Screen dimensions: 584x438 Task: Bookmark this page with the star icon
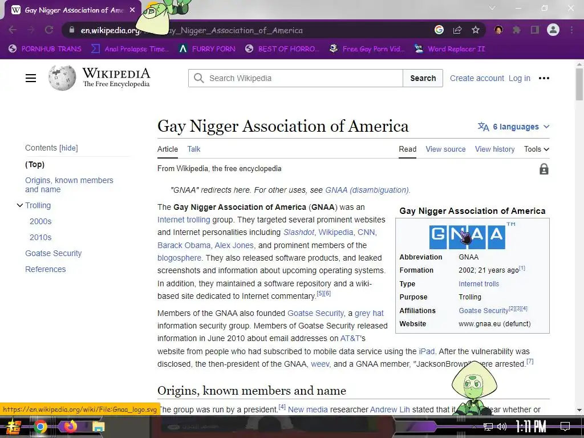coord(475,30)
